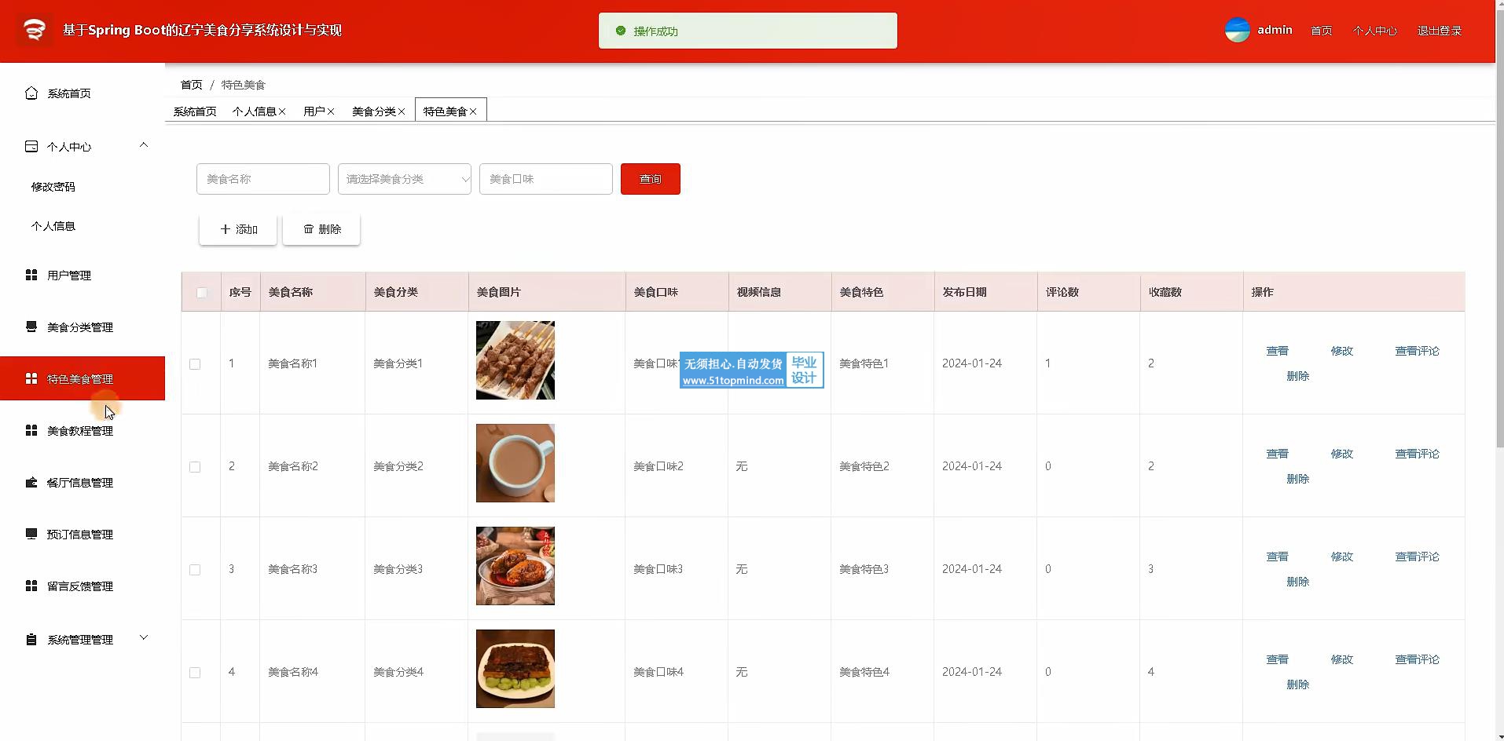Viewport: 1504px width, 741px height.
Task: Click the icon beside 美食分类管理
Action: [31, 327]
